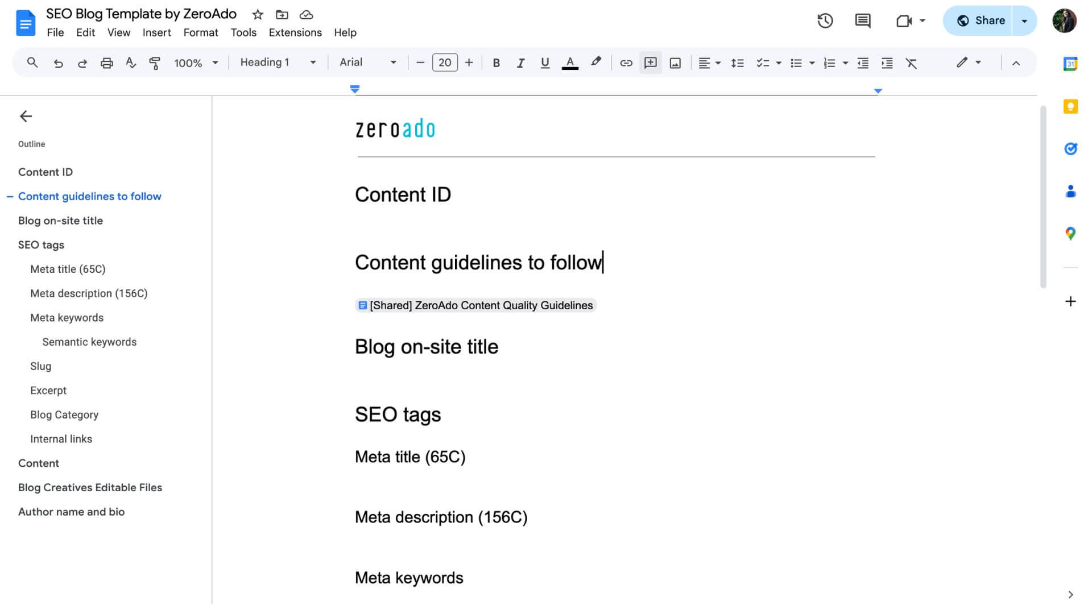
Task: Open the Heading 1 style dropdown
Action: (278, 63)
